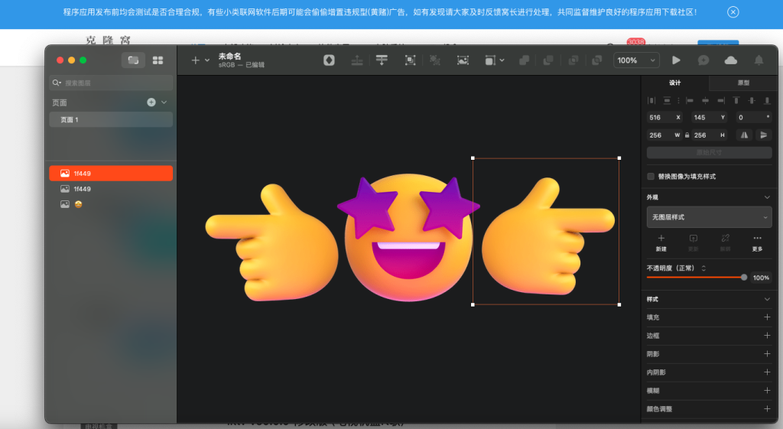This screenshot has height=429, width=783.
Task: Open the notifications bell icon
Action: 759,60
